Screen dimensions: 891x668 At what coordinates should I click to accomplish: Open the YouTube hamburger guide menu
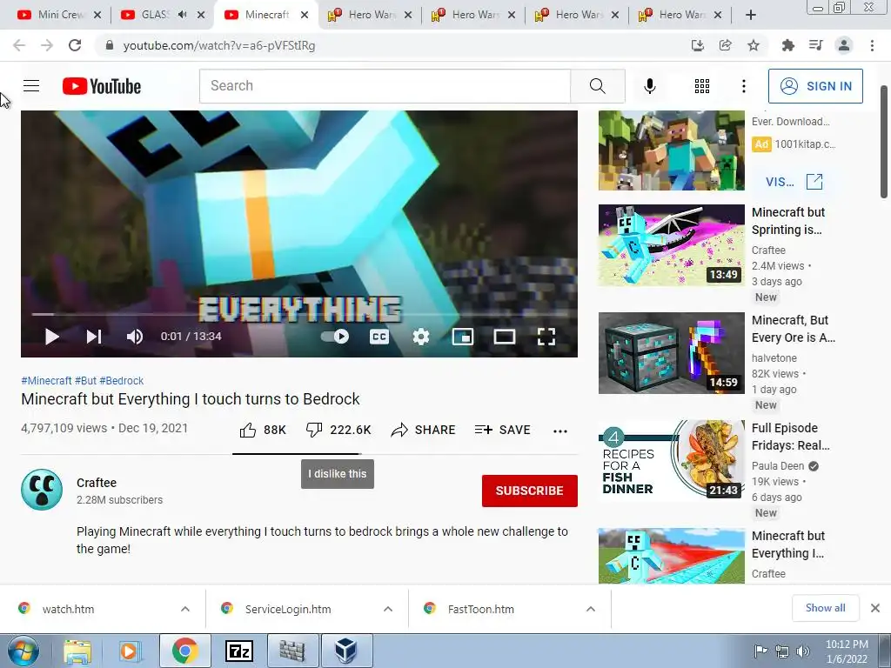click(31, 86)
